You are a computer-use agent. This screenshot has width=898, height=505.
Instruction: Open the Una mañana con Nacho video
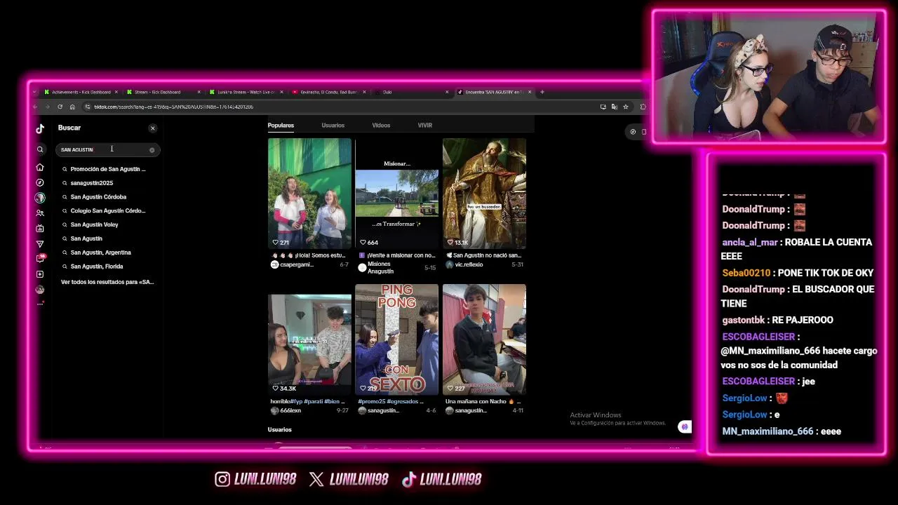pos(484,339)
